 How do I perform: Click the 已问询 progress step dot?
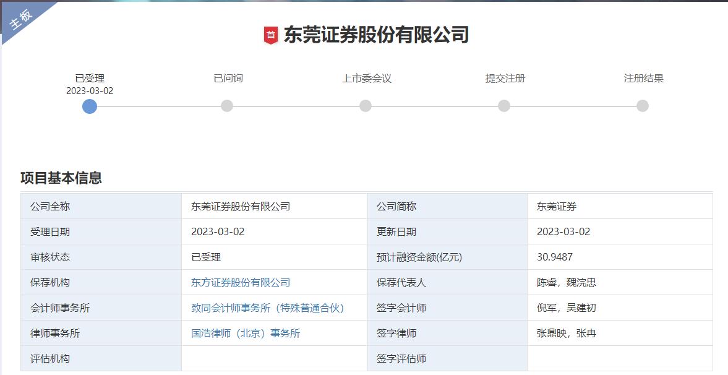227,106
